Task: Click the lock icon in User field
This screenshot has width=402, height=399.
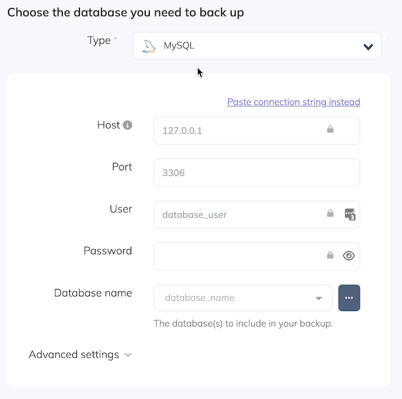Action: 330,214
